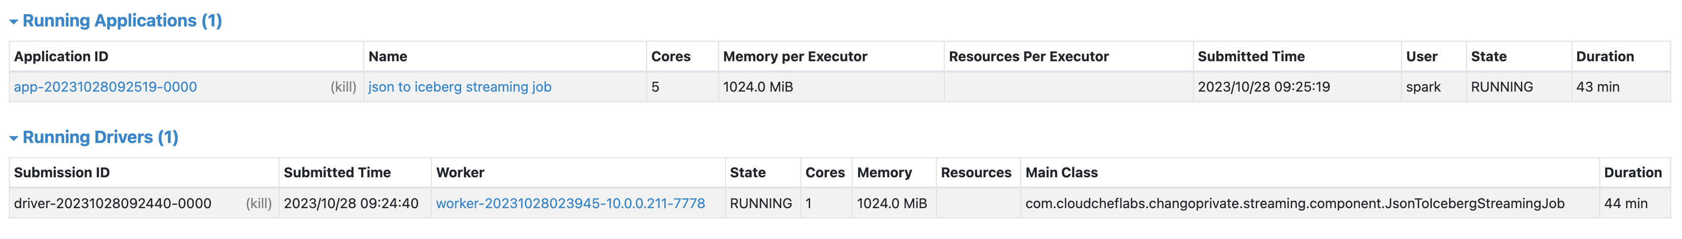Click Memory per Executor column header
Image resolution: width=1682 pixels, height=239 pixels.
[x=795, y=56]
